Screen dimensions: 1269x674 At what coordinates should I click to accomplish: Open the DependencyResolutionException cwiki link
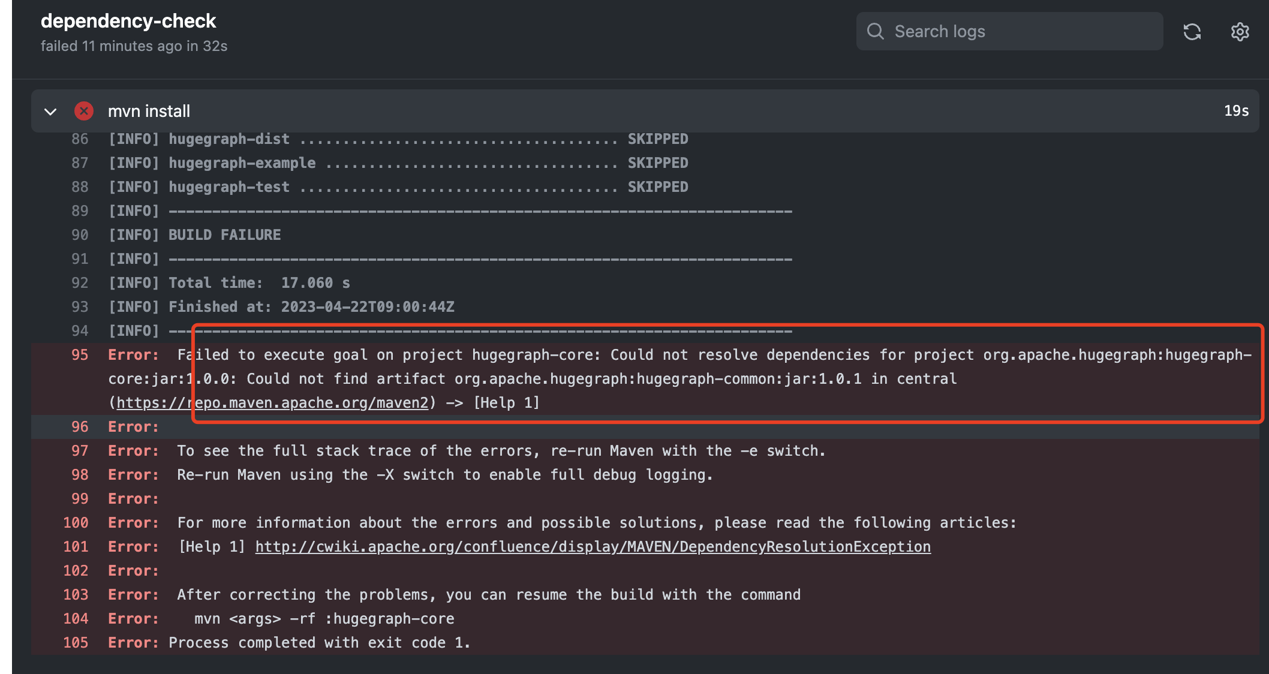pyautogui.click(x=593, y=547)
